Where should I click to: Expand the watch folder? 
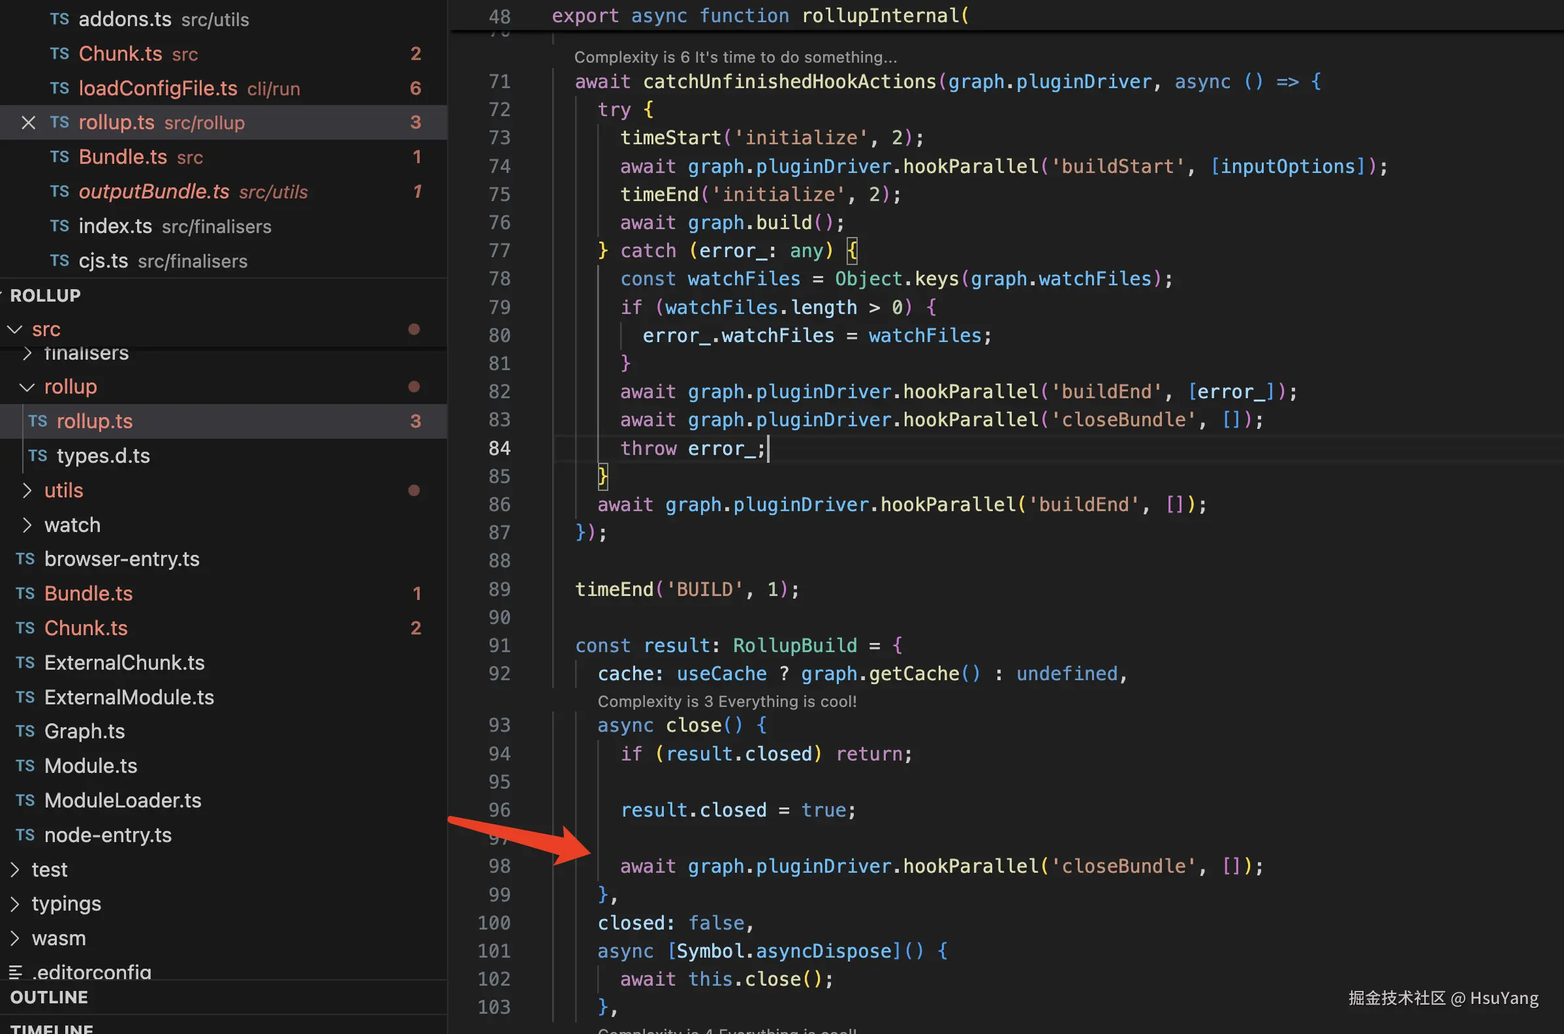coord(26,525)
